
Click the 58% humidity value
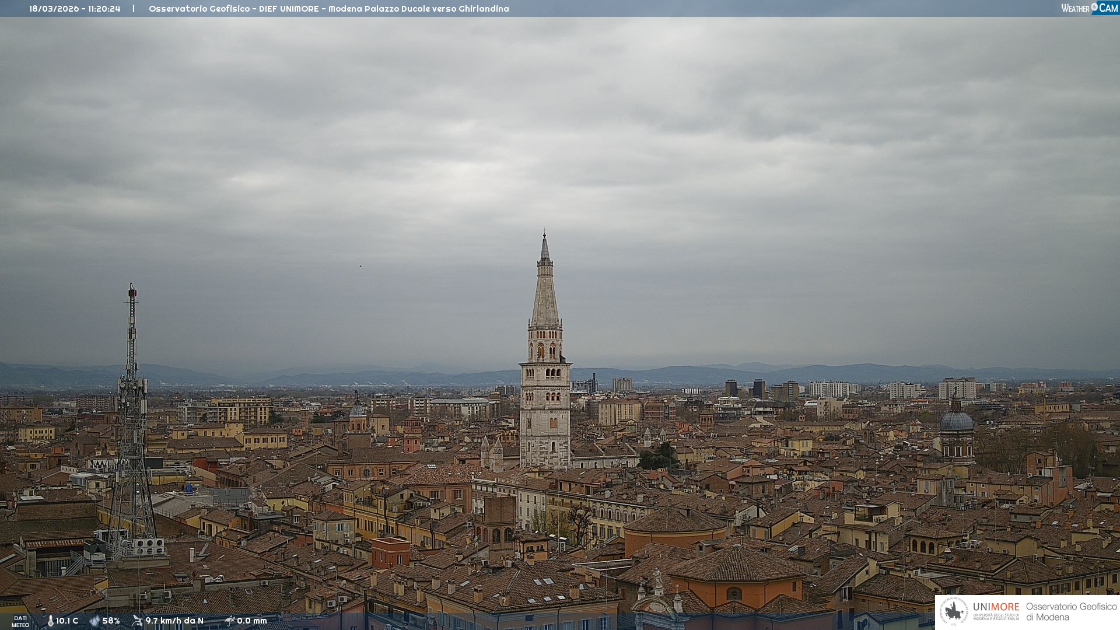tap(111, 621)
